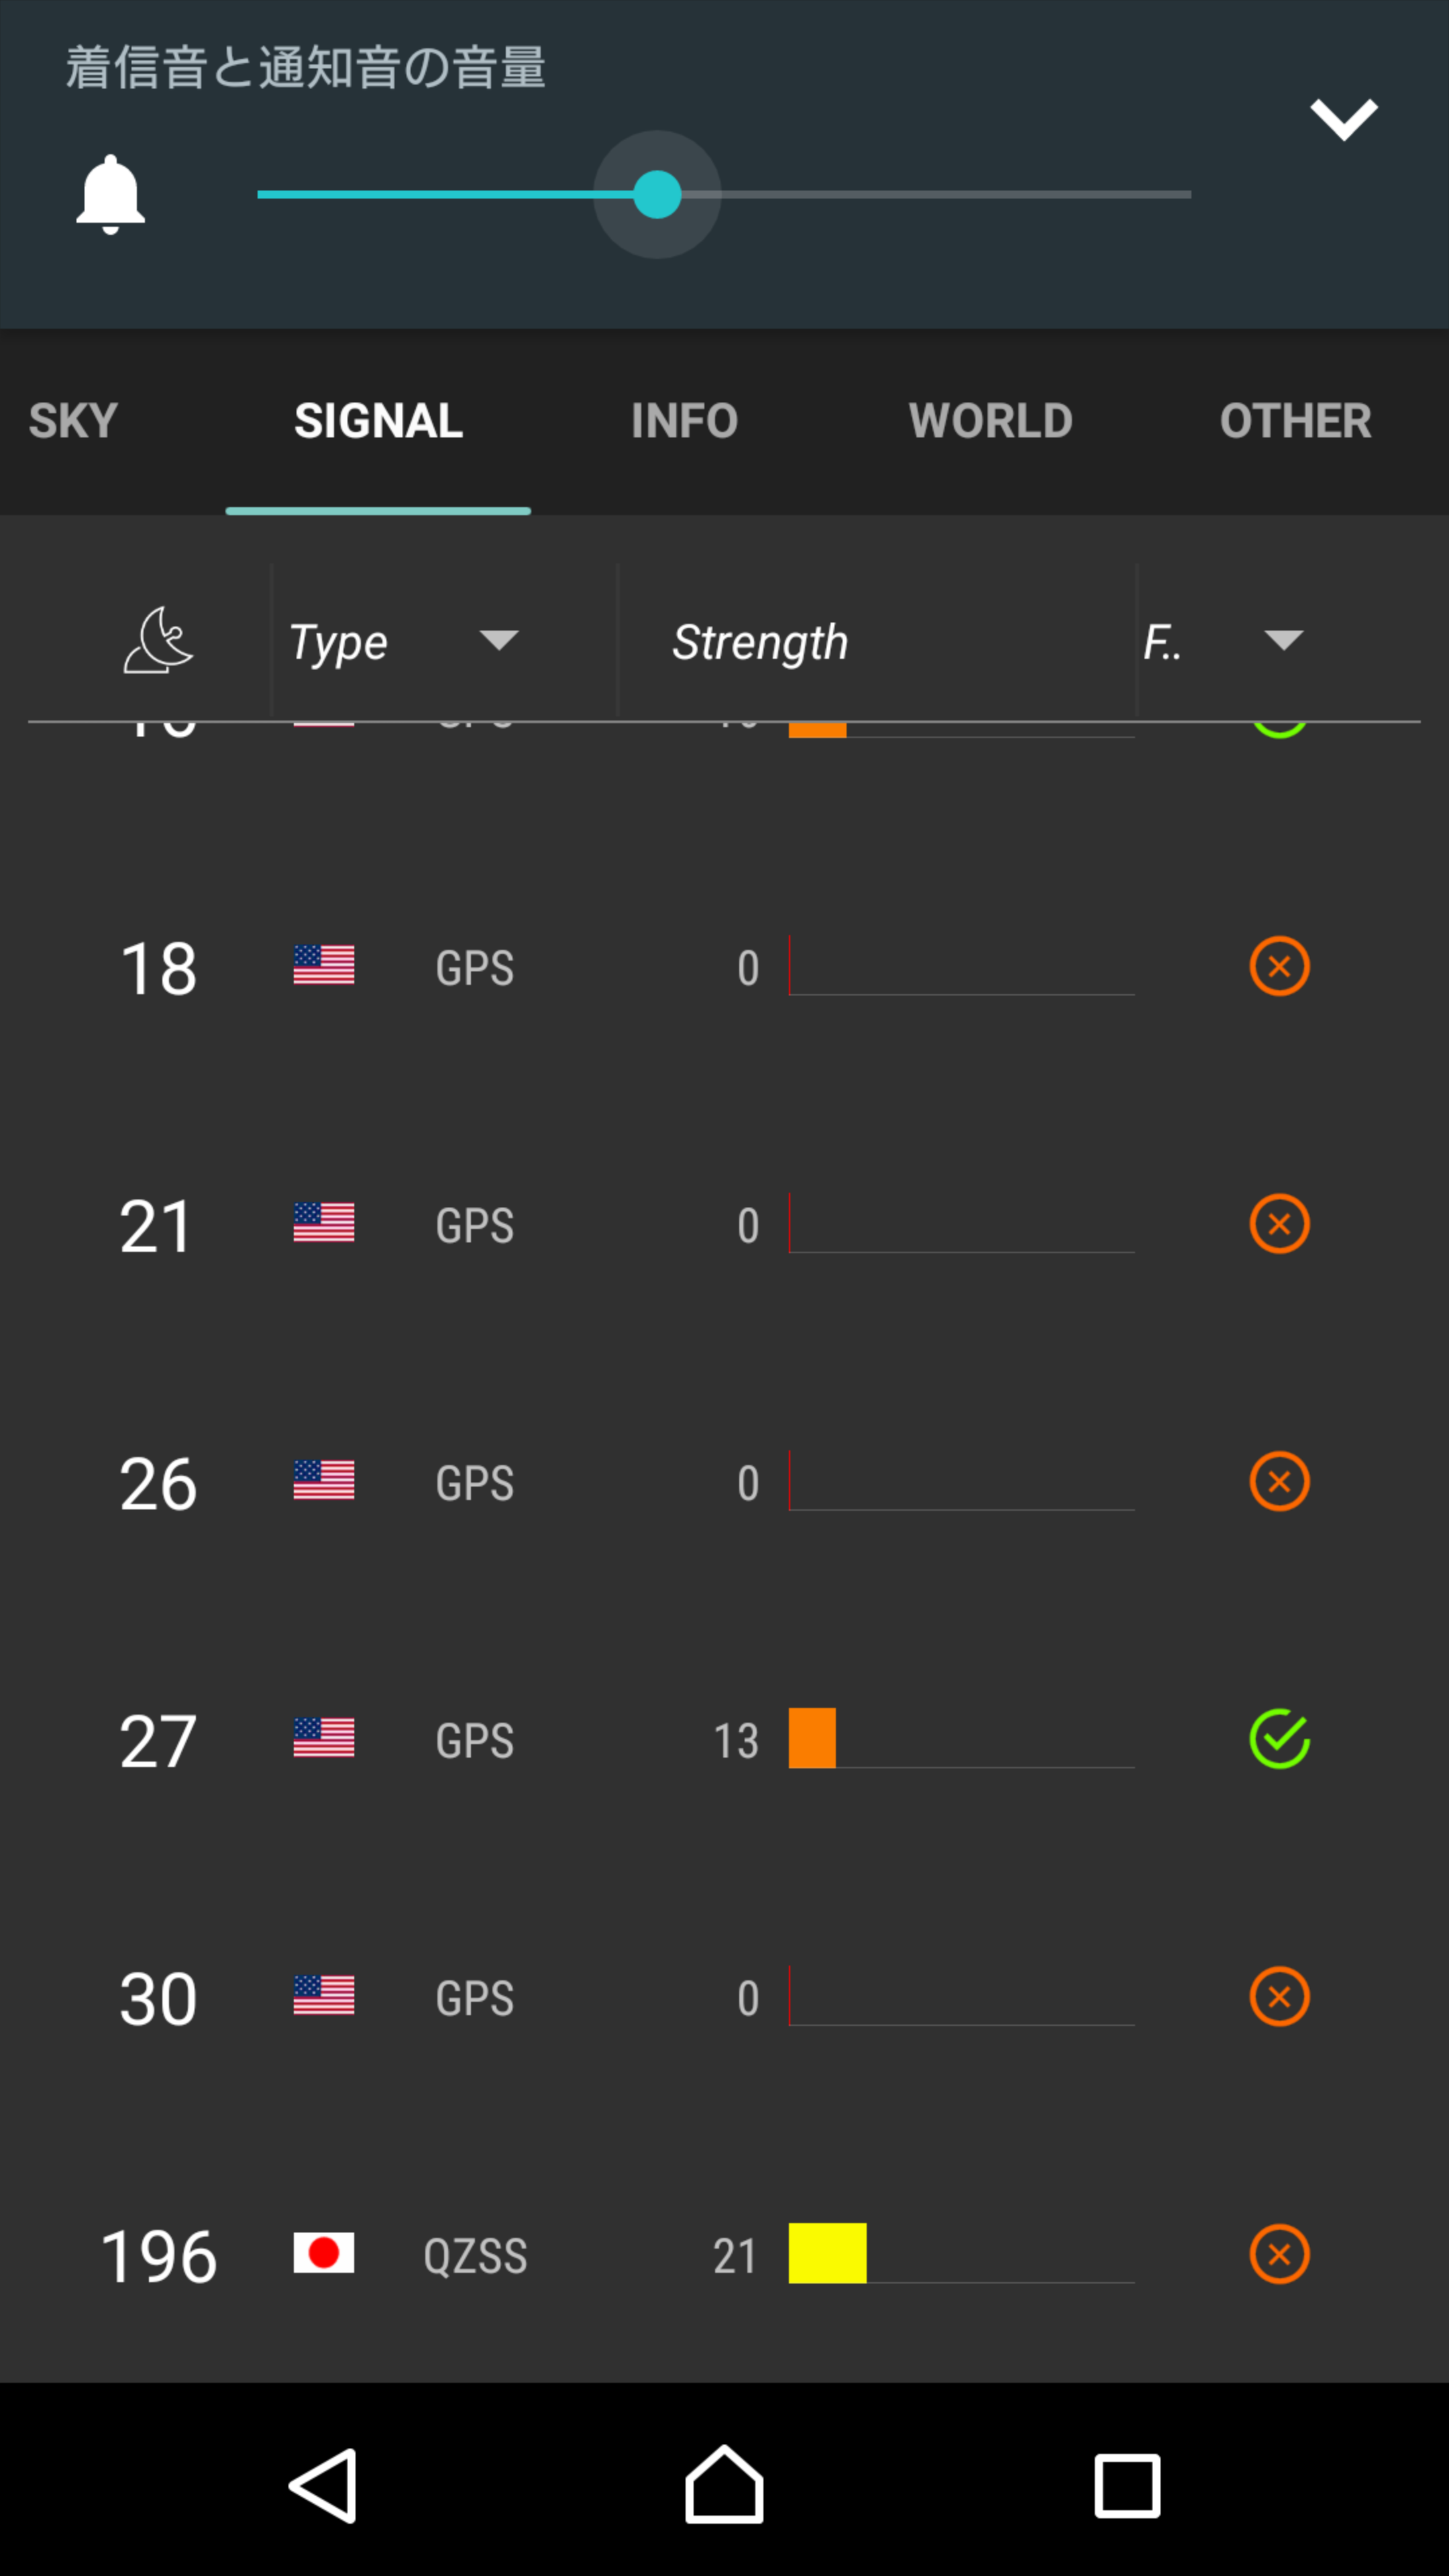Click the satellite dish column header icon
The width and height of the screenshot is (1449, 2576).
(x=158, y=641)
